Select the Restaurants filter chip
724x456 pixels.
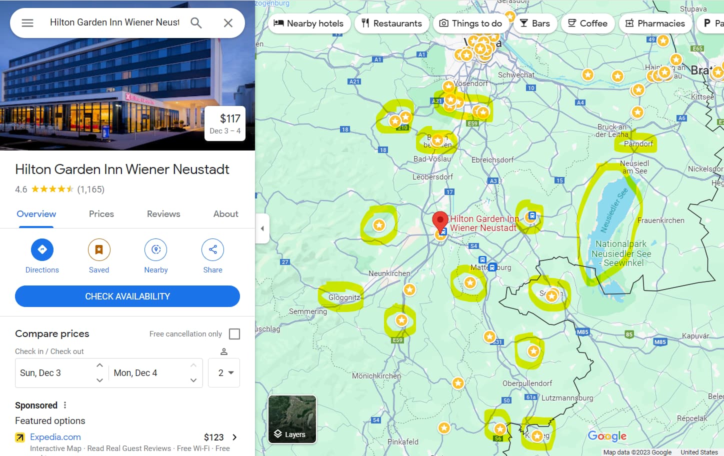tap(392, 23)
